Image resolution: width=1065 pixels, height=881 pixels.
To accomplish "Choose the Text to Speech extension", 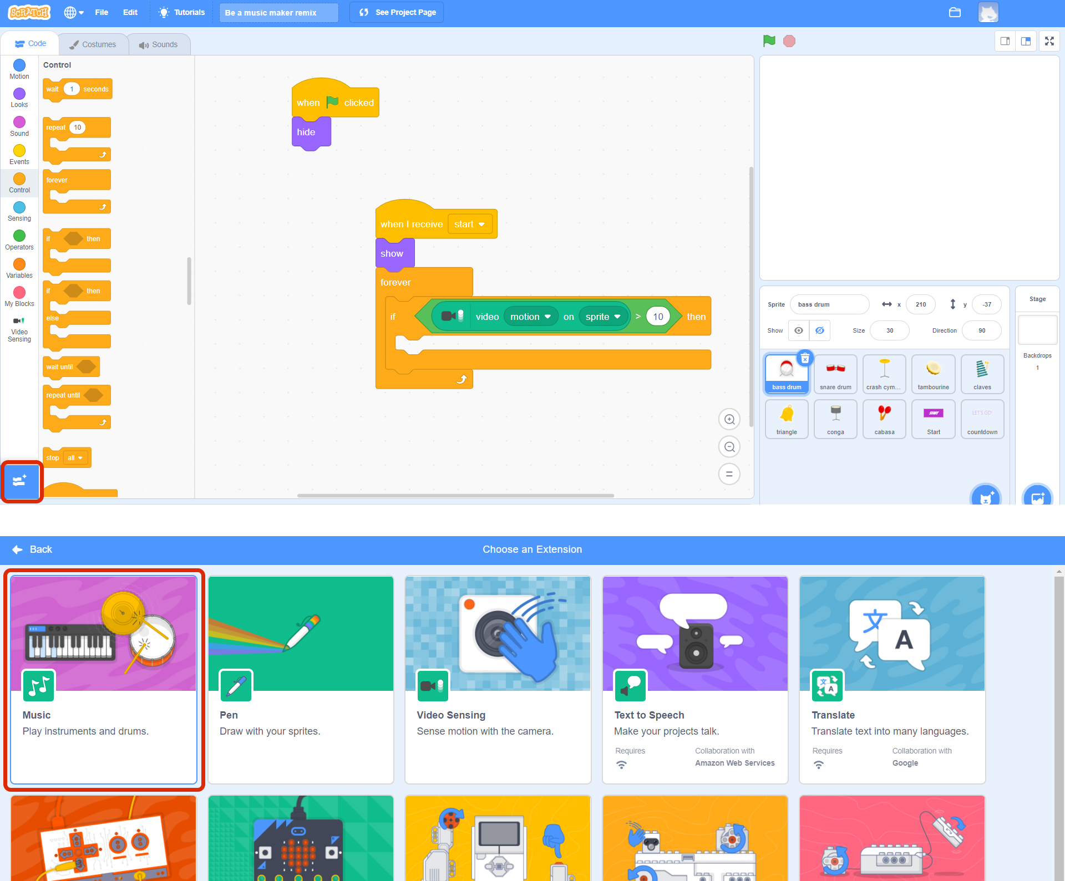I will [695, 680].
